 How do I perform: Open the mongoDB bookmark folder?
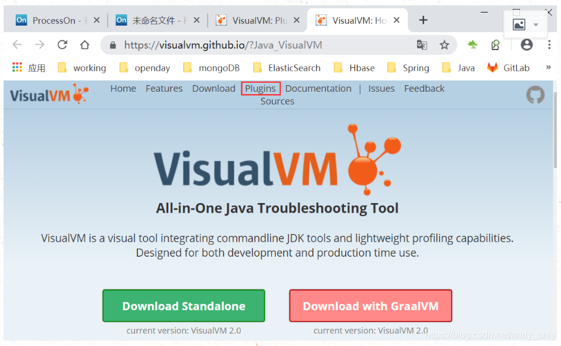tap(211, 68)
